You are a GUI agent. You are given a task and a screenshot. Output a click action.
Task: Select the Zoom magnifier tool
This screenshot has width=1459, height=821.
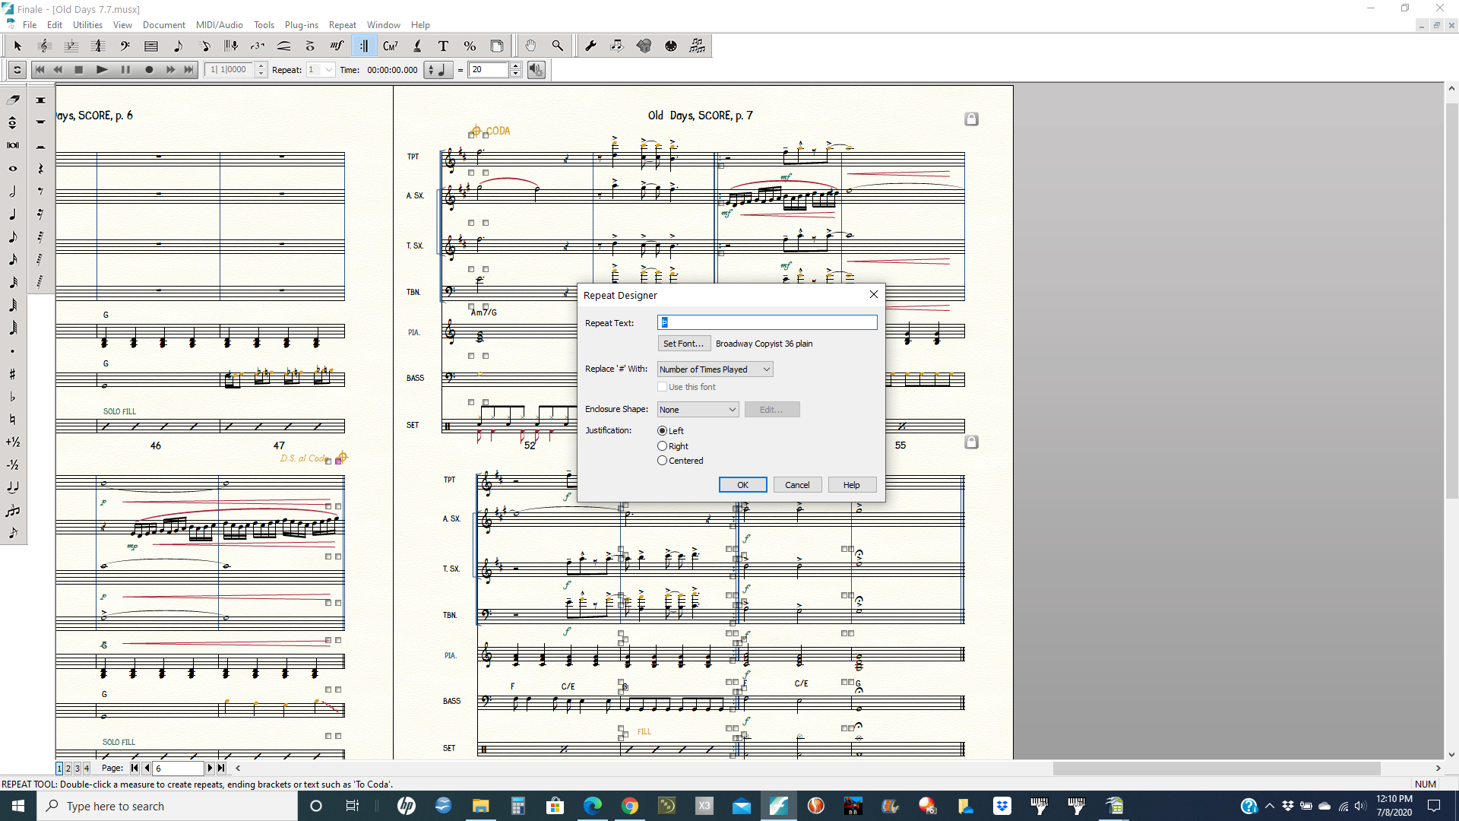[x=557, y=46]
